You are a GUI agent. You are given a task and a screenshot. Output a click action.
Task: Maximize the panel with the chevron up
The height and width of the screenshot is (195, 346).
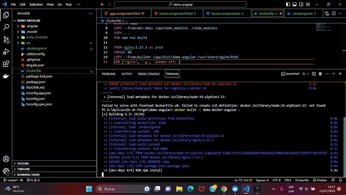coord(334,74)
